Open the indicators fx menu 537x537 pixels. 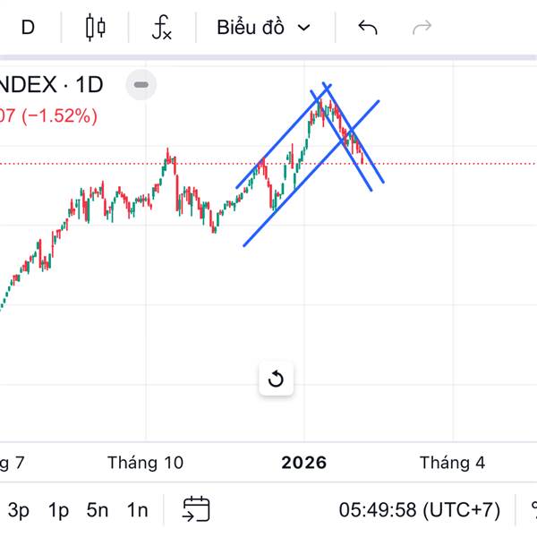[161, 28]
